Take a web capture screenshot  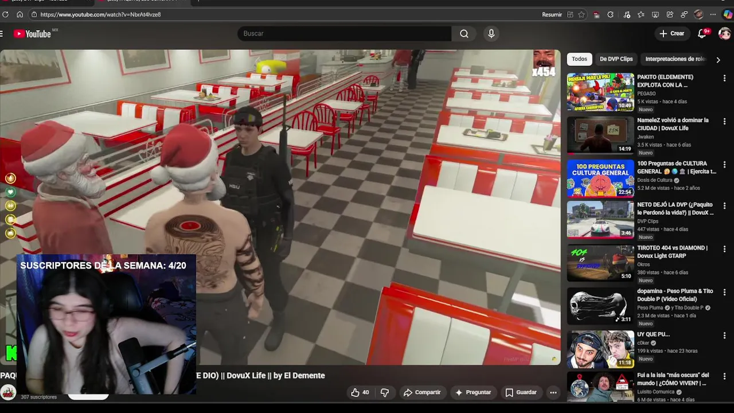[x=655, y=14]
